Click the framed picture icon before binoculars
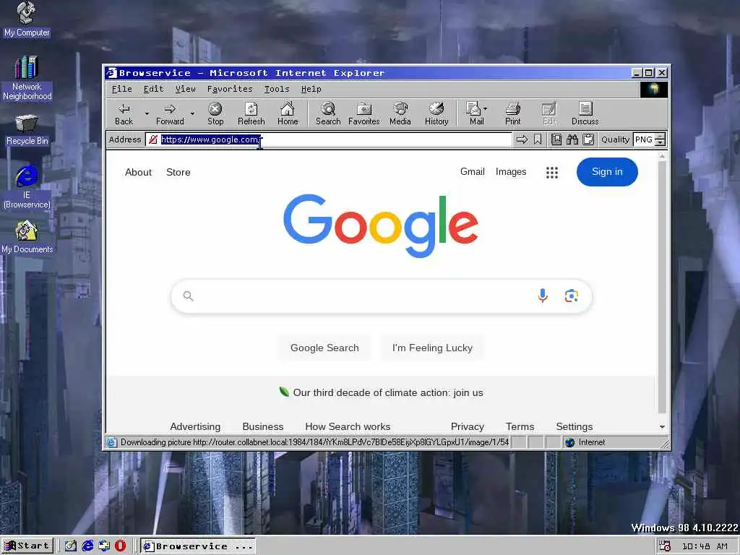Screen dimensions: 740x555 pyautogui.click(x=556, y=139)
